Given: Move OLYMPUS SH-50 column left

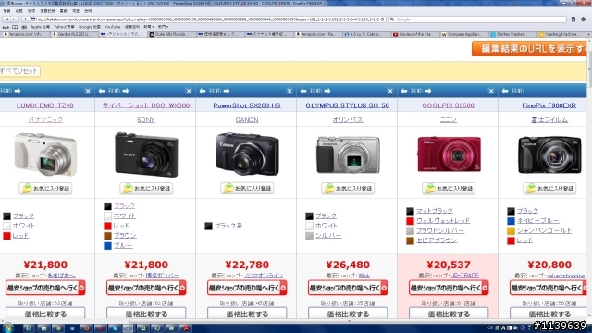Looking at the screenshot, I should 303,91.
